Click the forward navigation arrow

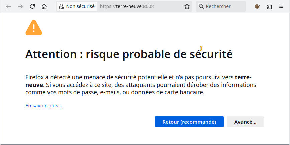click(20, 6)
